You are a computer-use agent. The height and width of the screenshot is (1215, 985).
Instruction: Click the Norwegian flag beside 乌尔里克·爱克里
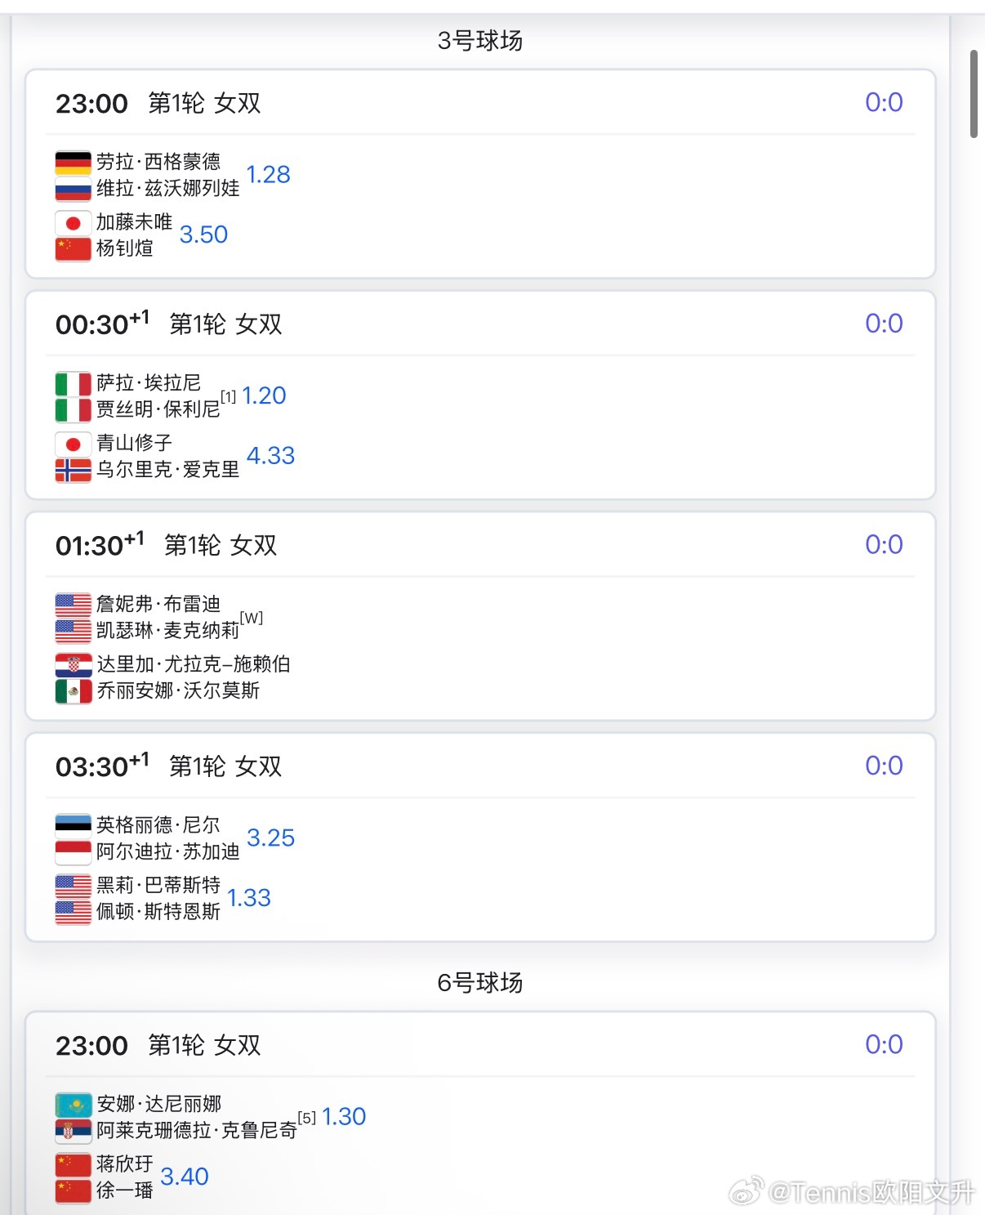pos(73,470)
